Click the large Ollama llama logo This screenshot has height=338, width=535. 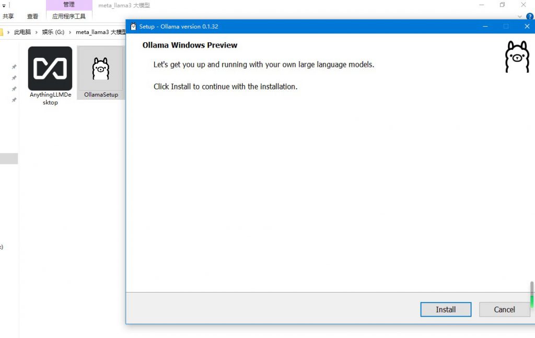tap(517, 57)
